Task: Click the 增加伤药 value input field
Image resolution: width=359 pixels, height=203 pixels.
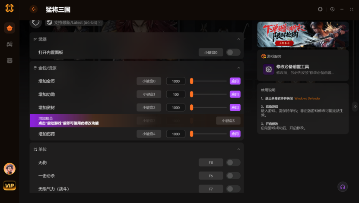Action: coord(175,134)
